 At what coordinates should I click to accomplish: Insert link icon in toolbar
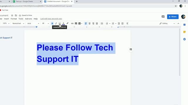[72, 23]
